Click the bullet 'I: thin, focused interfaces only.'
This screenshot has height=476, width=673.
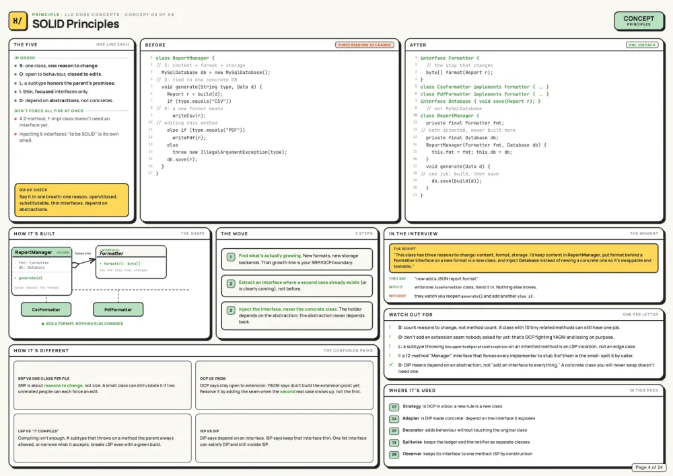[x=54, y=91]
